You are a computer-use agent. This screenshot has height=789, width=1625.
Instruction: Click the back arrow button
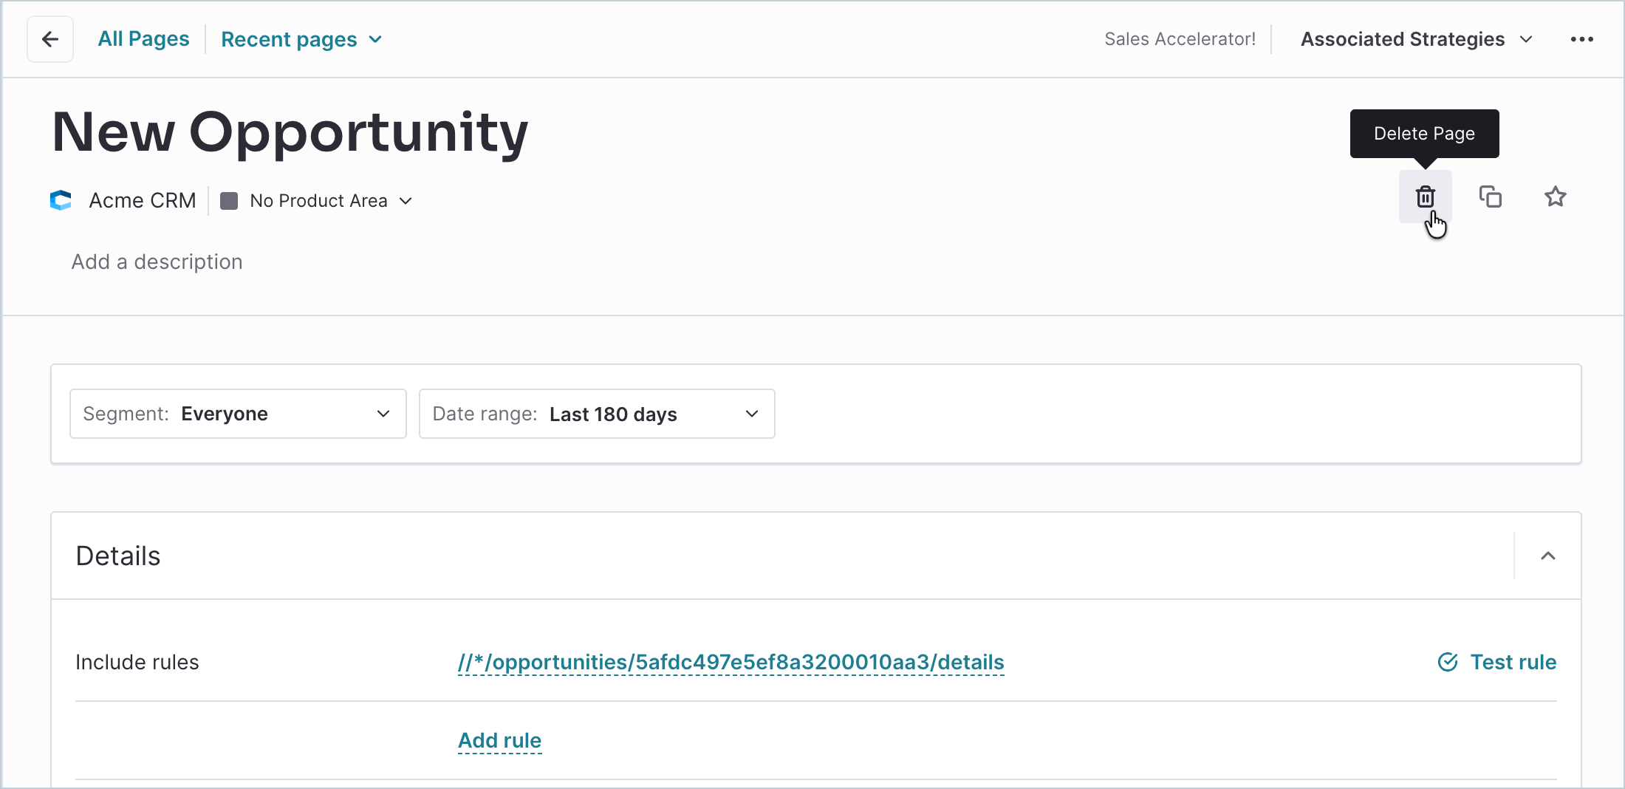pos(50,39)
